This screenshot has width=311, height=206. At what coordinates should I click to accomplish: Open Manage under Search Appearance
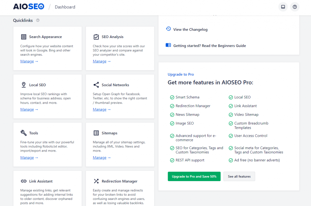click(x=27, y=61)
